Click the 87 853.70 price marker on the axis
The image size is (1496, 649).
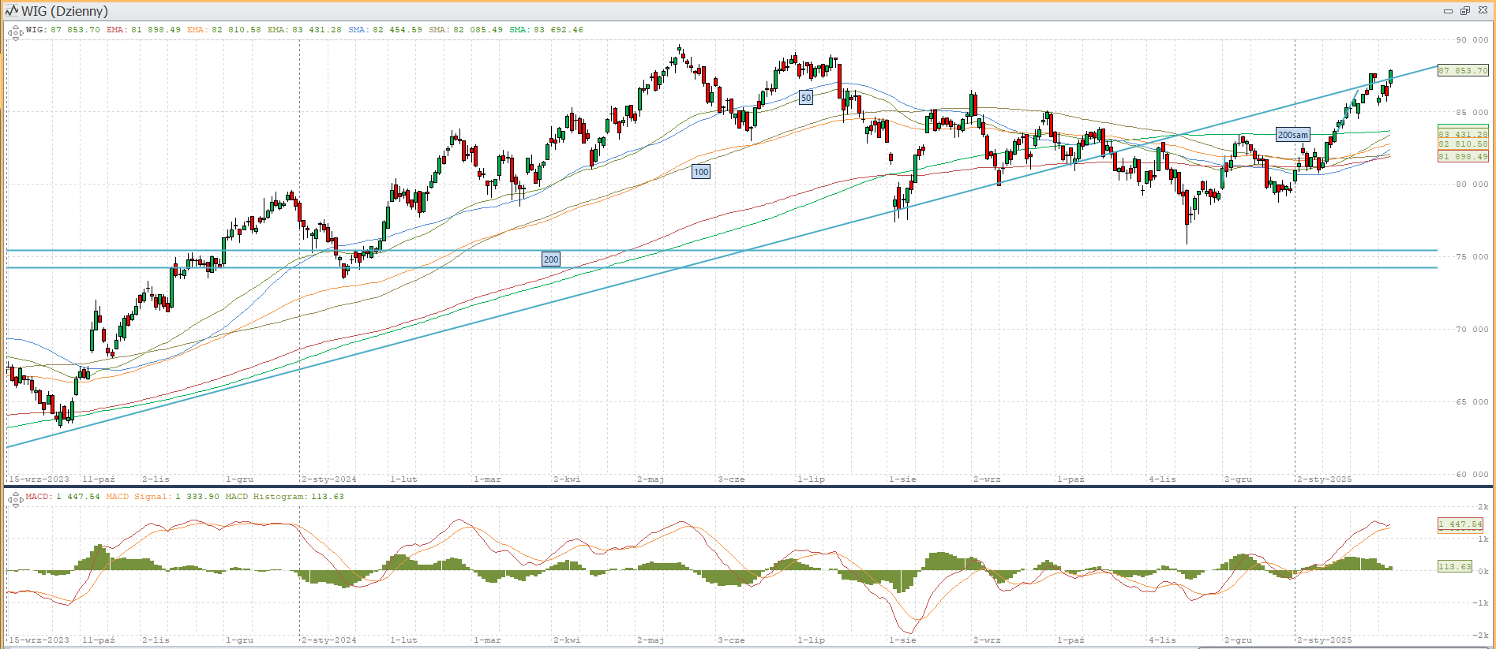(1462, 71)
